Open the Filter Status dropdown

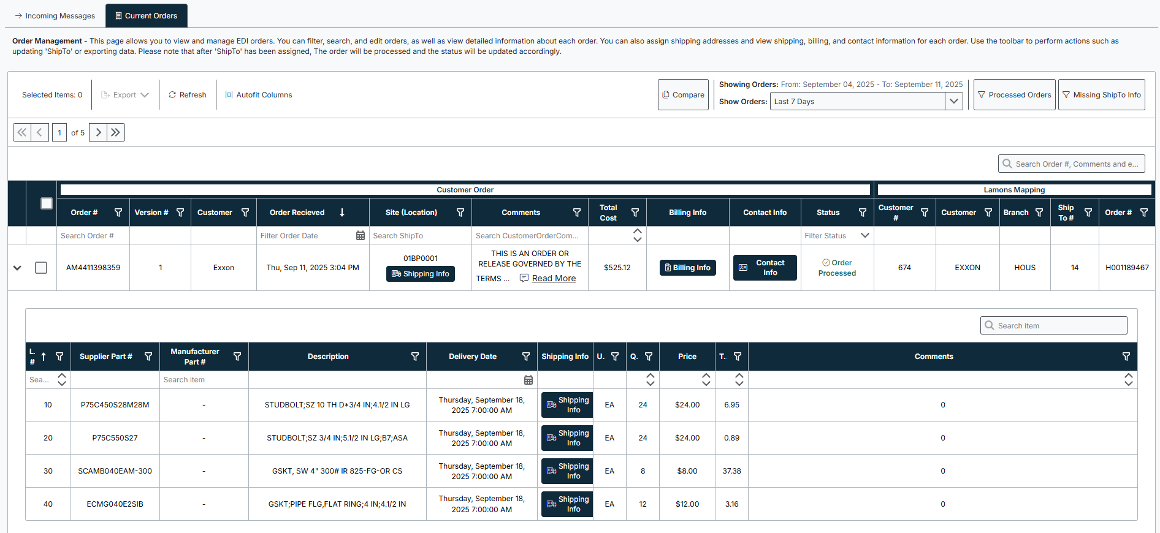[864, 236]
